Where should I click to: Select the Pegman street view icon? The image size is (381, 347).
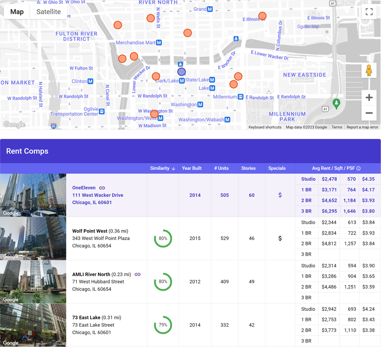pos(369,71)
